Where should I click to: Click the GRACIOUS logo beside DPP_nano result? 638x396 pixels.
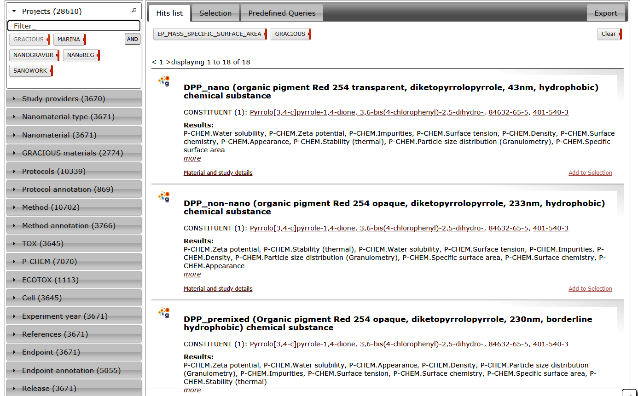tap(164, 81)
